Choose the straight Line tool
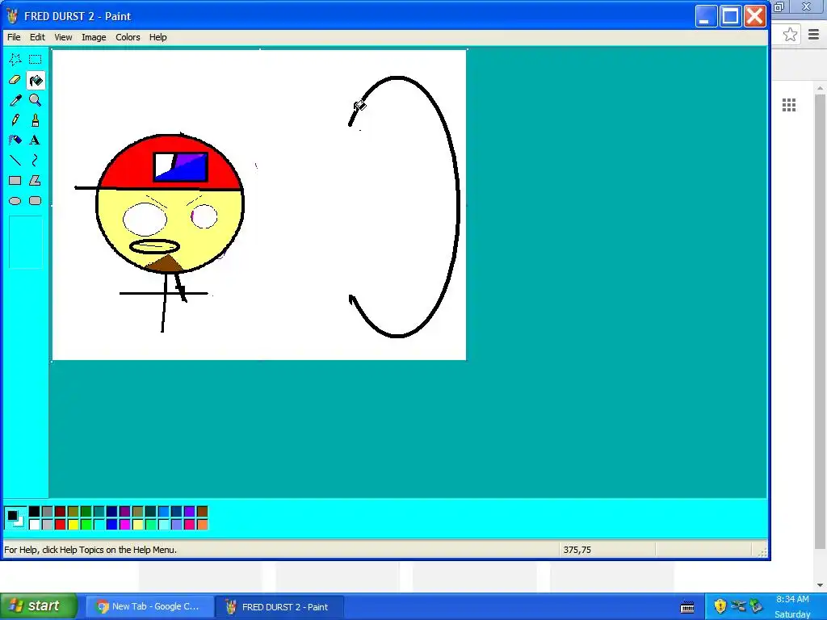The height and width of the screenshot is (620, 827). (x=15, y=160)
